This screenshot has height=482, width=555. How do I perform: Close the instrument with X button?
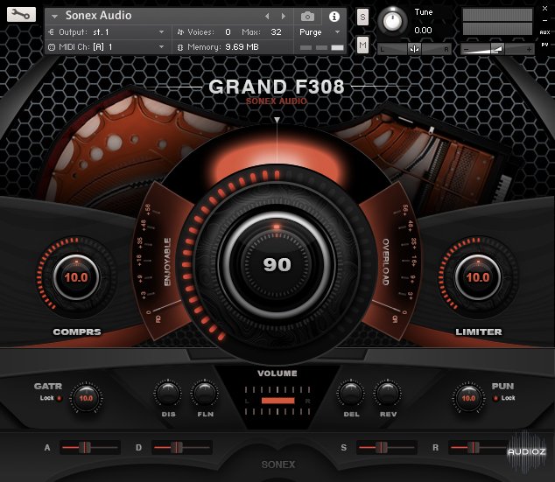coord(544,9)
